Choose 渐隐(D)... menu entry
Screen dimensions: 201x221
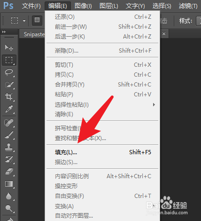pos(103,51)
